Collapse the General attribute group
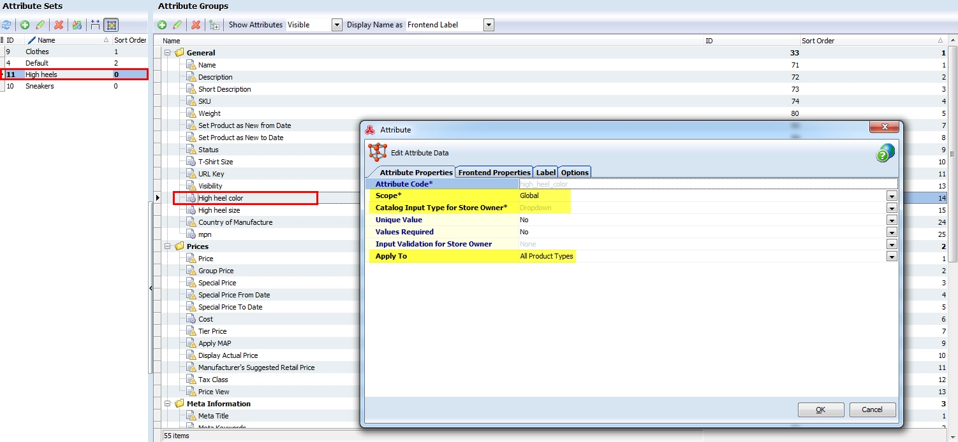958x442 pixels. 168,53
